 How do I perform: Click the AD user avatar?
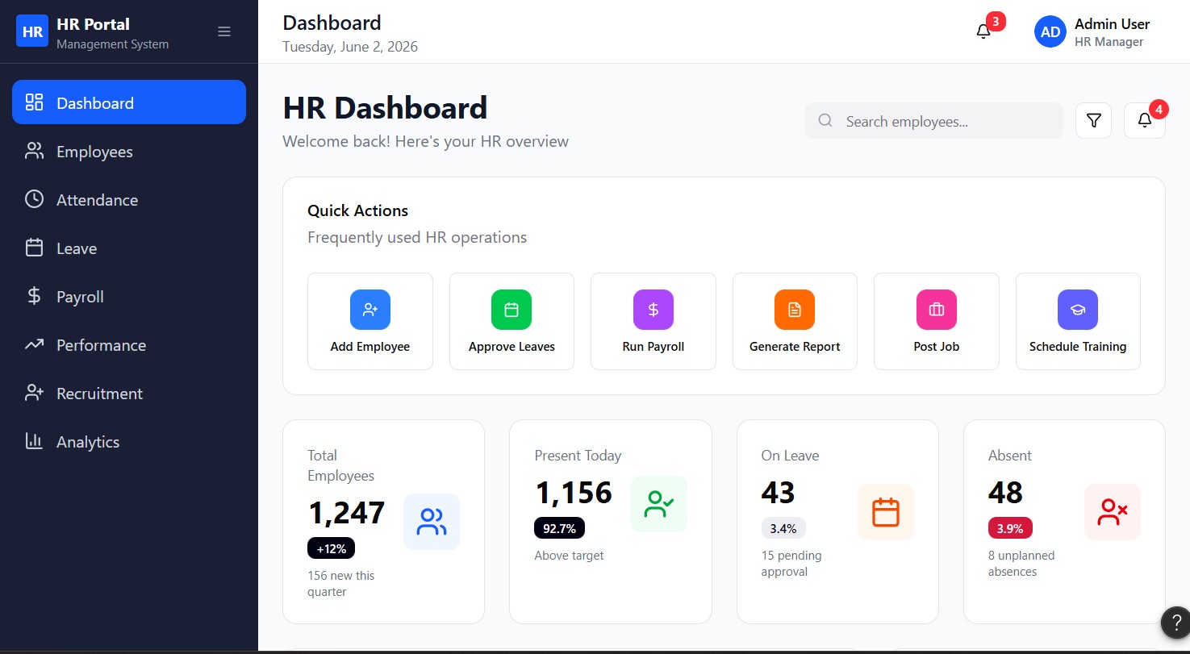coord(1050,31)
